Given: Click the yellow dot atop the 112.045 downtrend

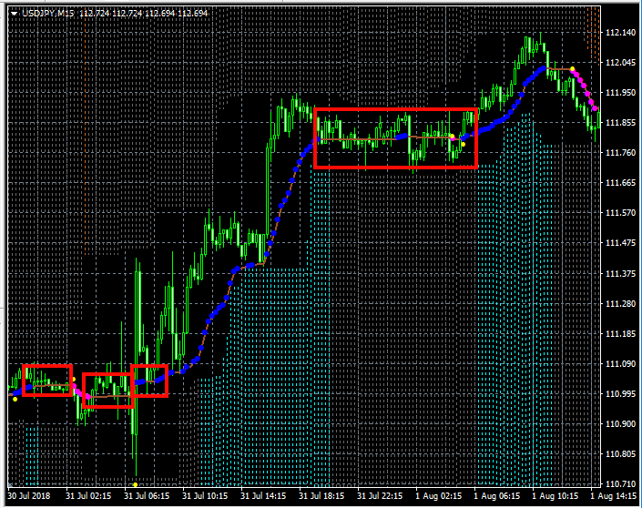Looking at the screenshot, I should pyautogui.click(x=573, y=69).
